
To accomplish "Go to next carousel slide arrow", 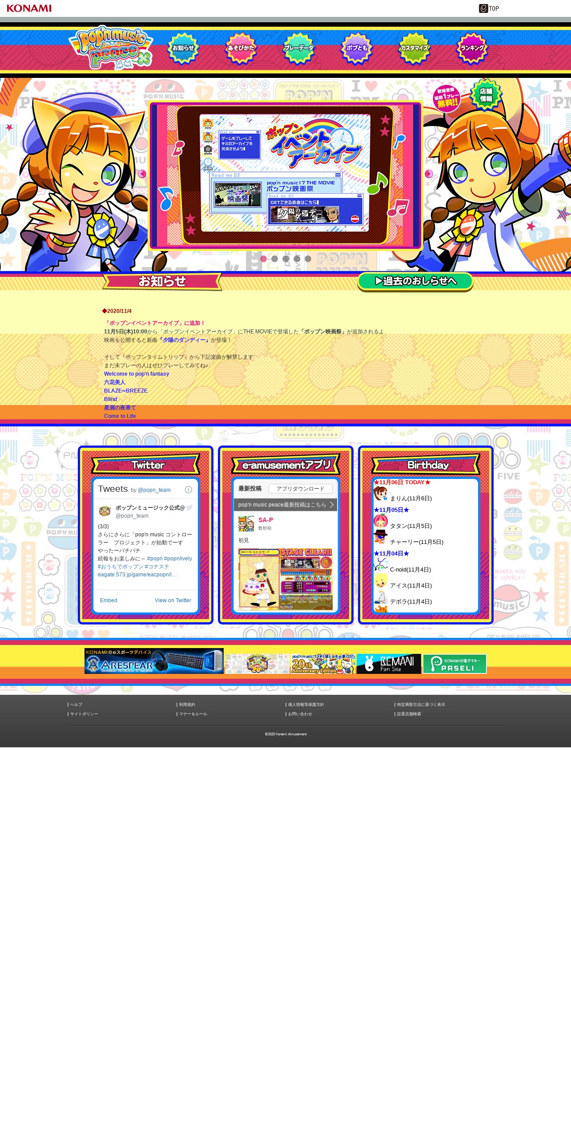I will click(429, 174).
